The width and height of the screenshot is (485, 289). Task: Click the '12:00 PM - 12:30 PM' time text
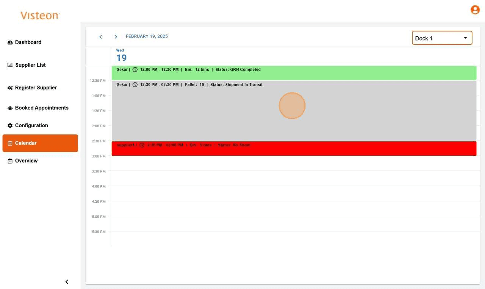click(159, 70)
